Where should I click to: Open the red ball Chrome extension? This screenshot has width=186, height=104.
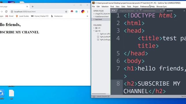72,12
